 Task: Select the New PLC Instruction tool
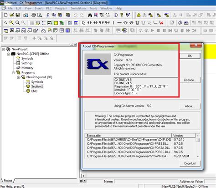tap(138, 23)
